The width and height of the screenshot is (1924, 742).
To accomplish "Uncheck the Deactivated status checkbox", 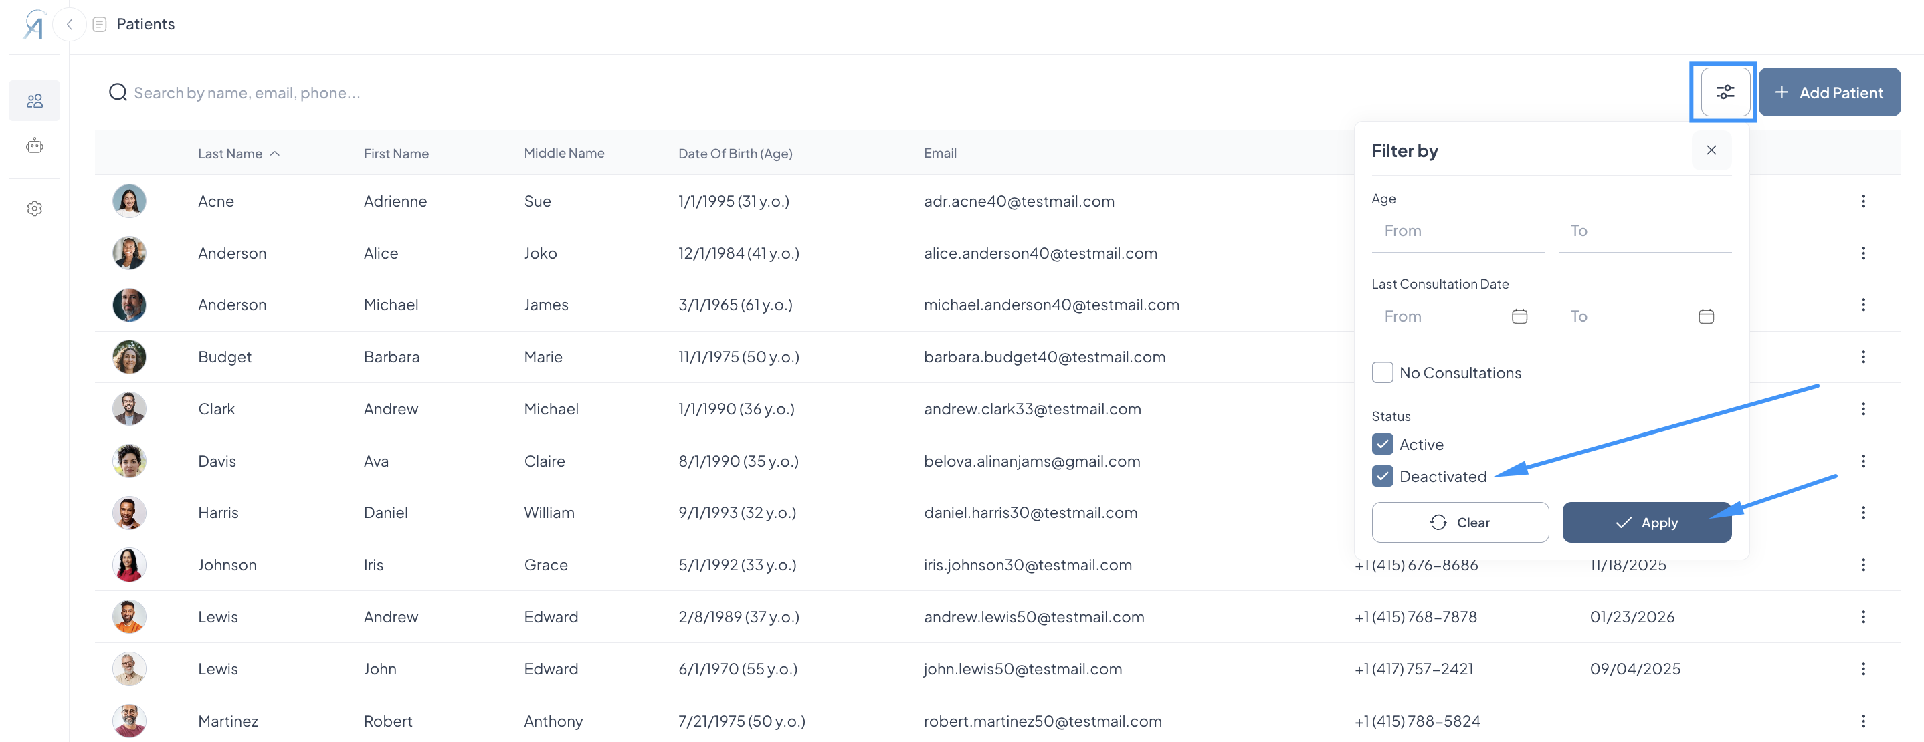I will coord(1381,476).
